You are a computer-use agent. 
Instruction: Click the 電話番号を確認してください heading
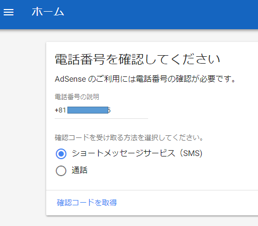(137, 59)
